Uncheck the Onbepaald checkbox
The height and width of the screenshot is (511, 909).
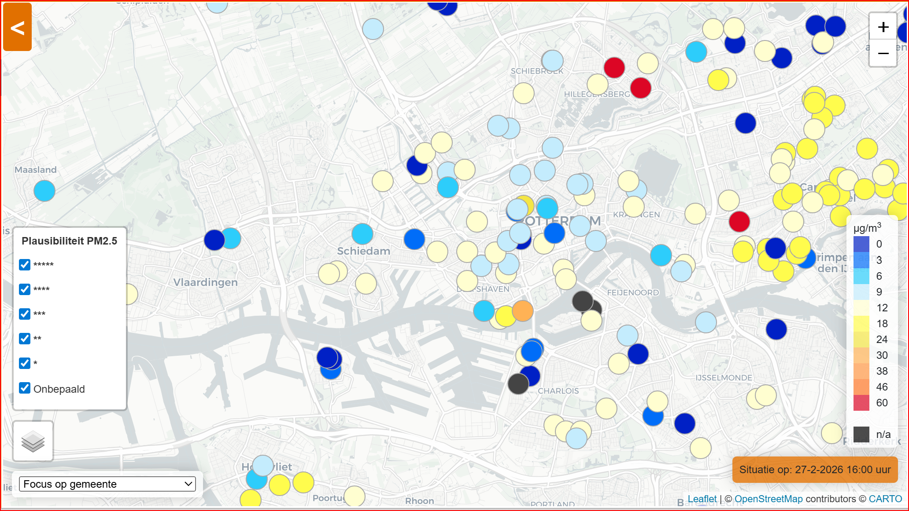pos(25,388)
